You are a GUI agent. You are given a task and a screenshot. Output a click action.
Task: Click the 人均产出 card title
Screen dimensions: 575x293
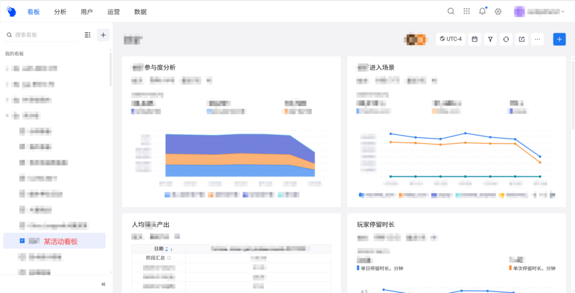pos(150,224)
